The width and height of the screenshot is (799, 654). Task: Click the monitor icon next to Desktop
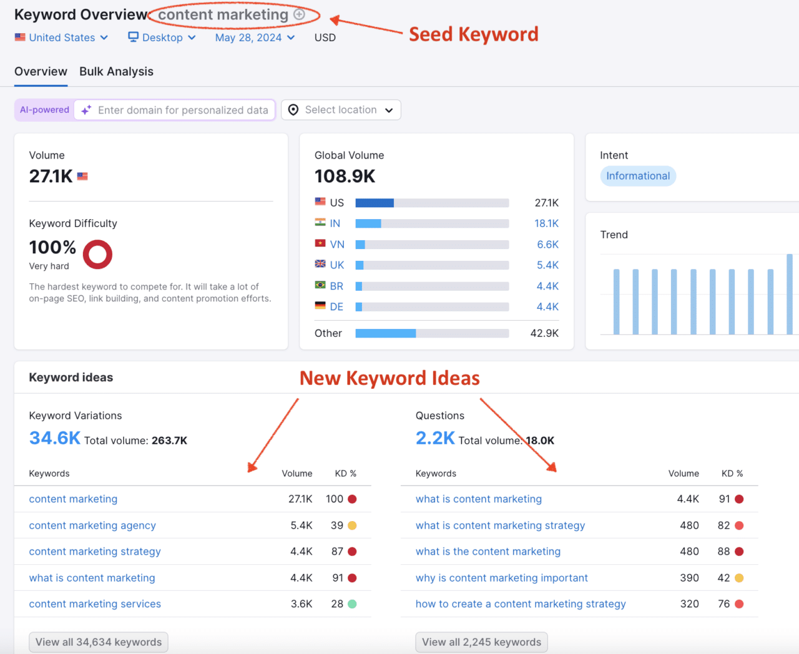point(133,37)
